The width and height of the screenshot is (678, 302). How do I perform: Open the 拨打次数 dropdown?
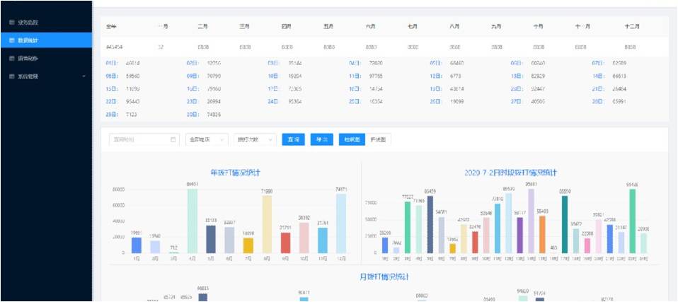(x=254, y=139)
